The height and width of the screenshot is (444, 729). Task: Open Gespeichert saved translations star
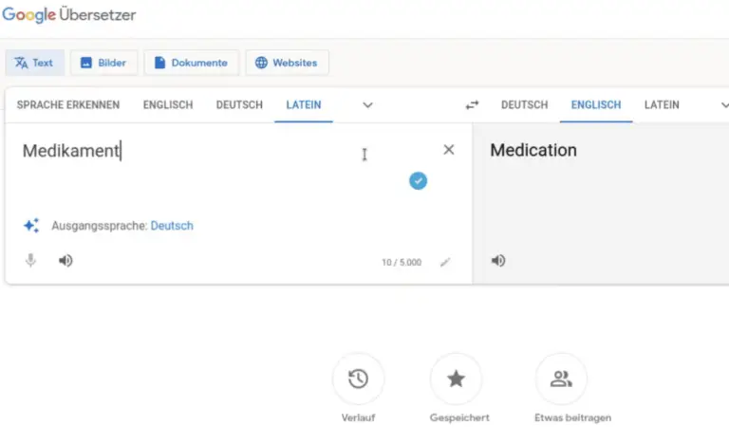click(x=456, y=379)
